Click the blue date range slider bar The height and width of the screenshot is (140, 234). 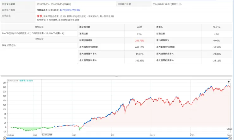pos(117,138)
